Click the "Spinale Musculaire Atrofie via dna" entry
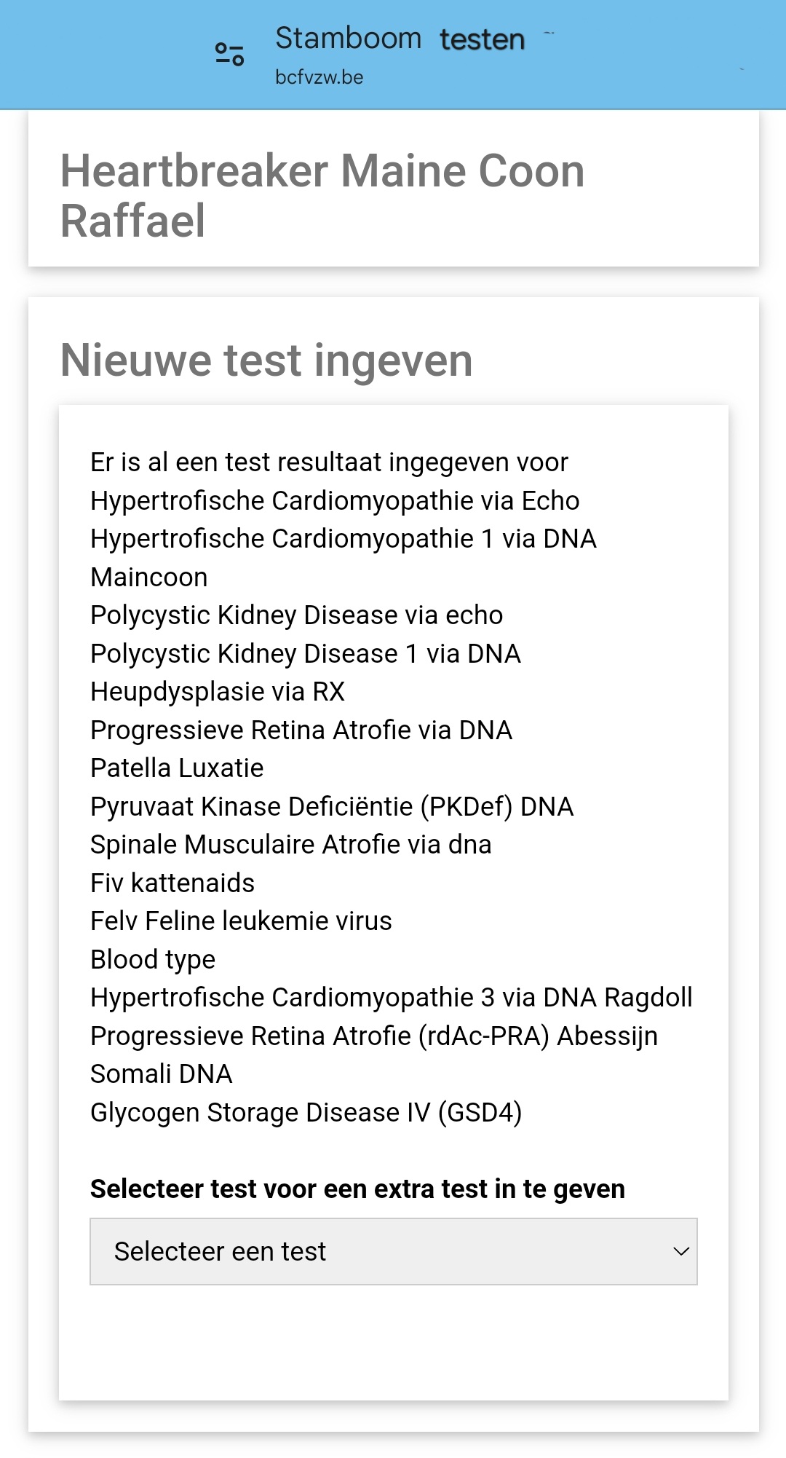This screenshot has height=1458, width=786. (290, 845)
